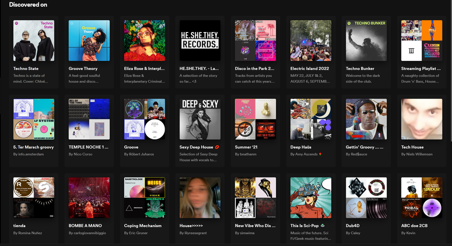The width and height of the screenshot is (452, 246).
Task: Click the Gettin' Groovy playlist title
Action: pos(365,147)
